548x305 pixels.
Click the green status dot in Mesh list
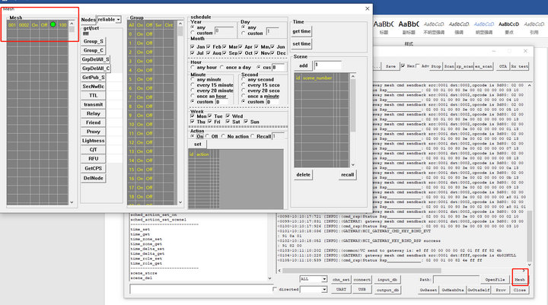[53, 25]
